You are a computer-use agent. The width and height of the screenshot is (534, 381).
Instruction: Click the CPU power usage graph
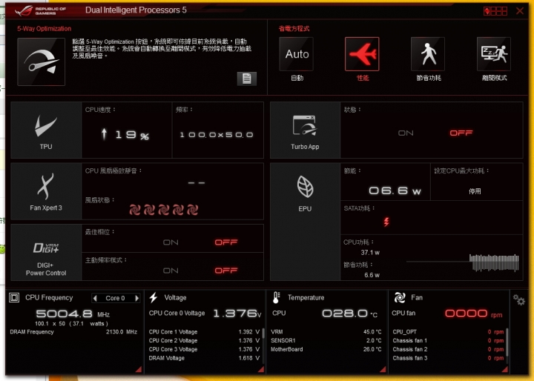pos(463,262)
